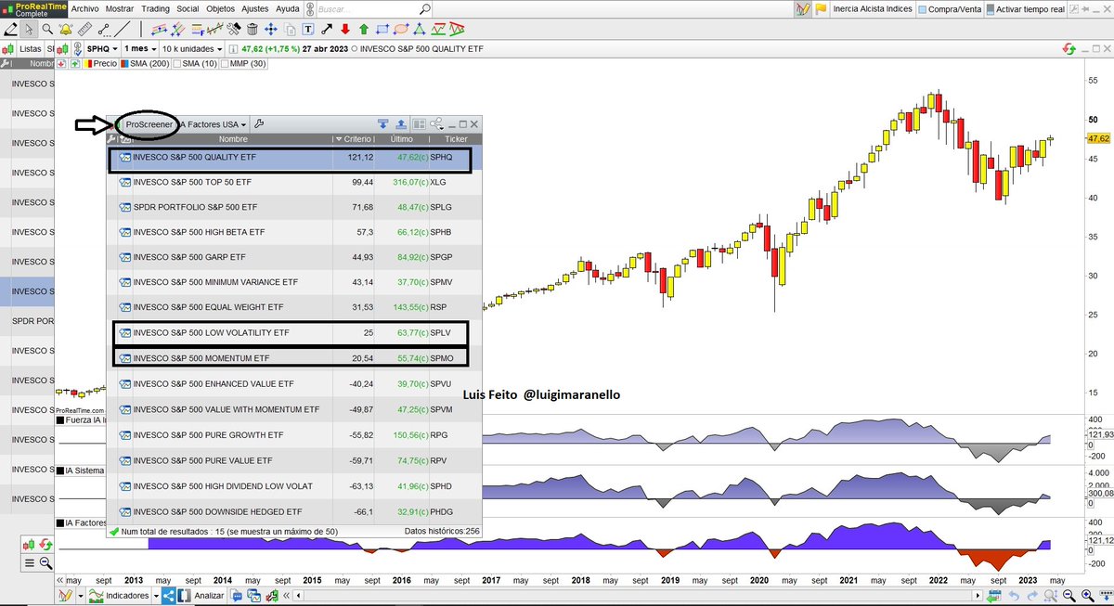
Task: Open the Social menu
Action: pos(188,8)
